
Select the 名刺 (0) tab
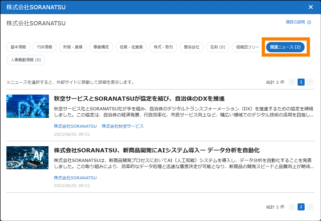click(x=218, y=47)
